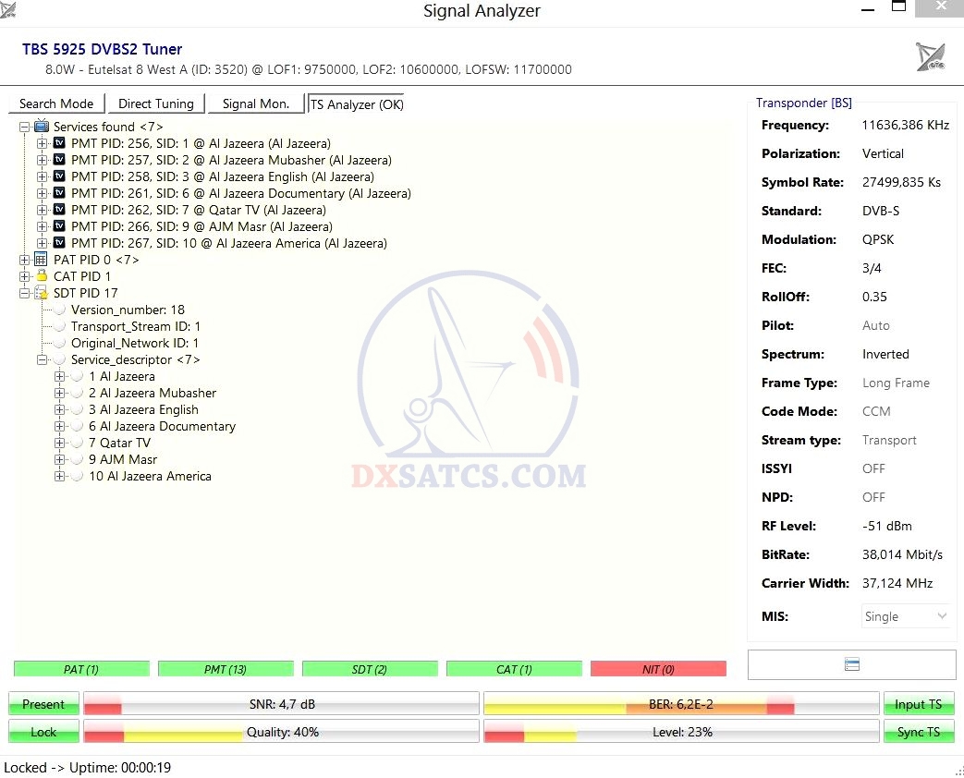The width and height of the screenshot is (964, 778).
Task: Expand service 1 Al Jazeera descriptor
Action: click(x=59, y=376)
